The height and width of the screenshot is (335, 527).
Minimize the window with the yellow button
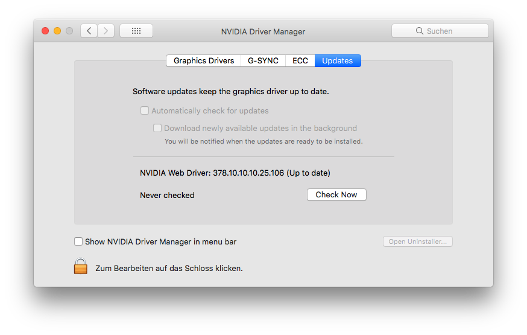(57, 31)
